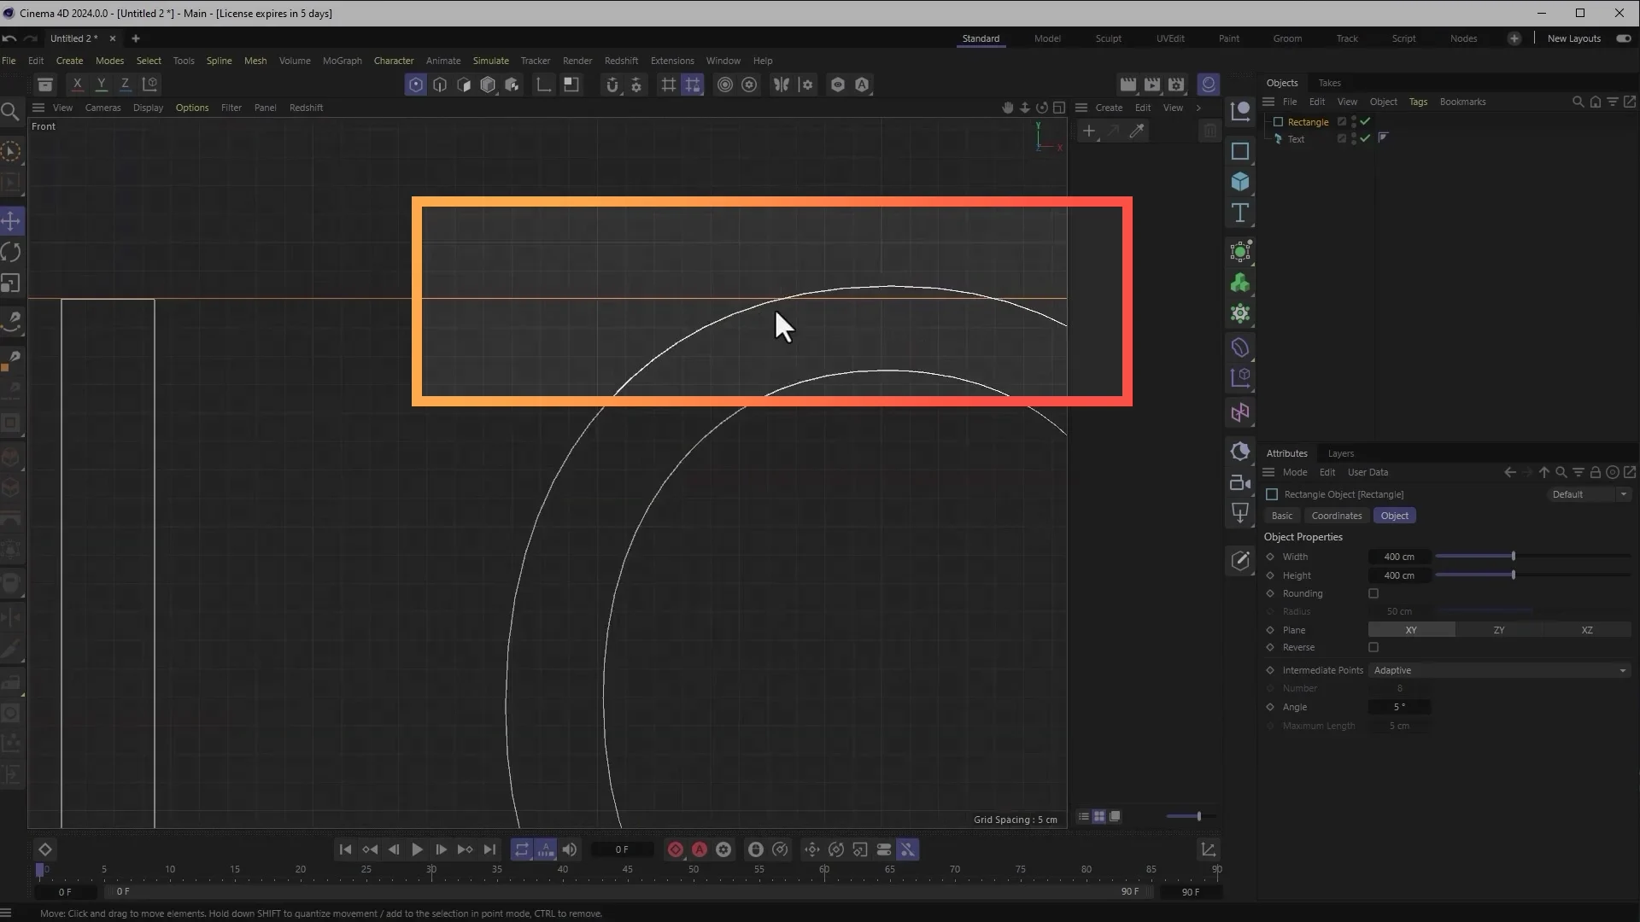
Task: Open the MoGraph cloner icon in palette
Action: point(1240,283)
